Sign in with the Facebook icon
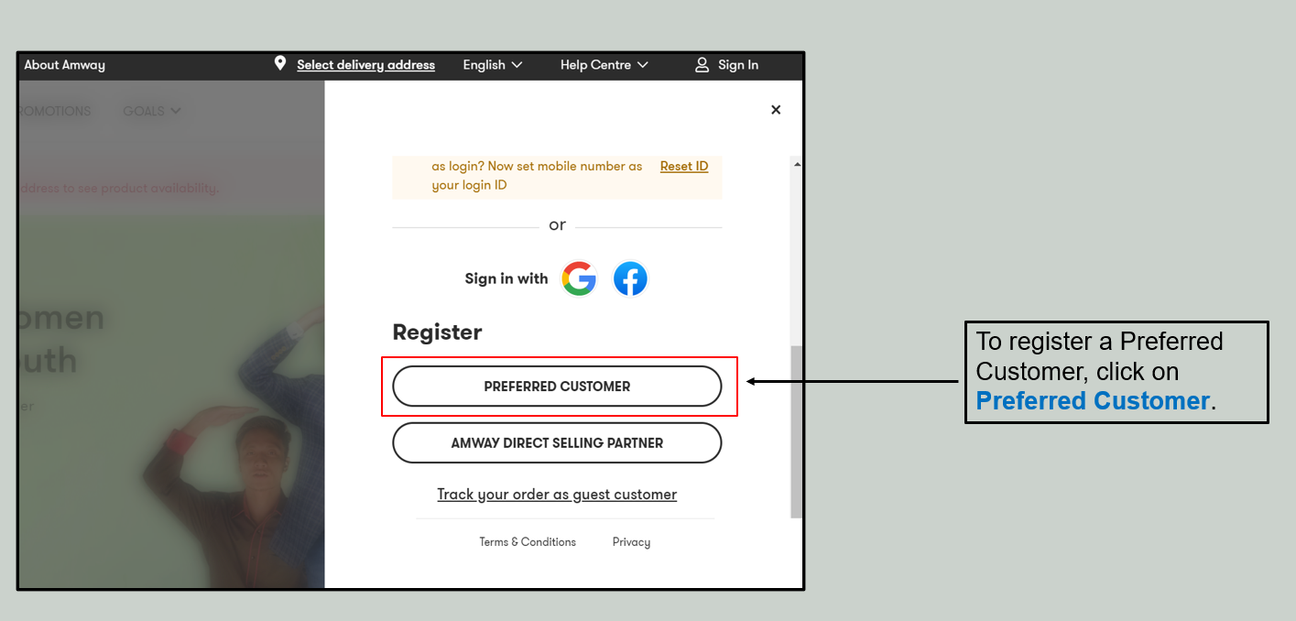Screen dimensions: 1296x621 [630, 278]
